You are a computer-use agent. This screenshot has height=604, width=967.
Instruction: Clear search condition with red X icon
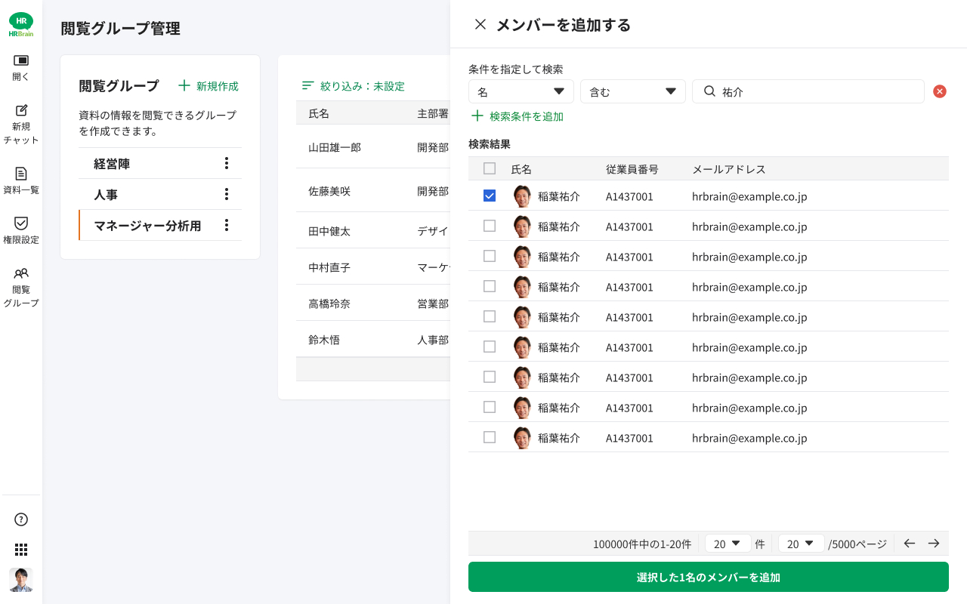point(940,91)
